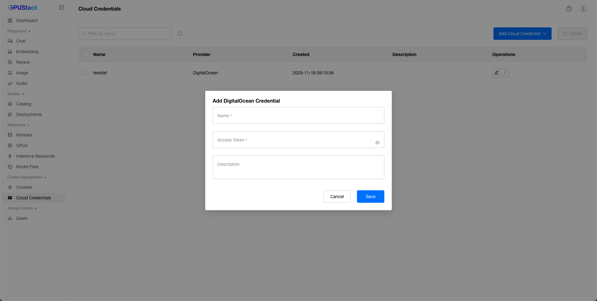Viewport: 597px width, 301px height.
Task: Go to Inference Backends page
Action: point(35,156)
